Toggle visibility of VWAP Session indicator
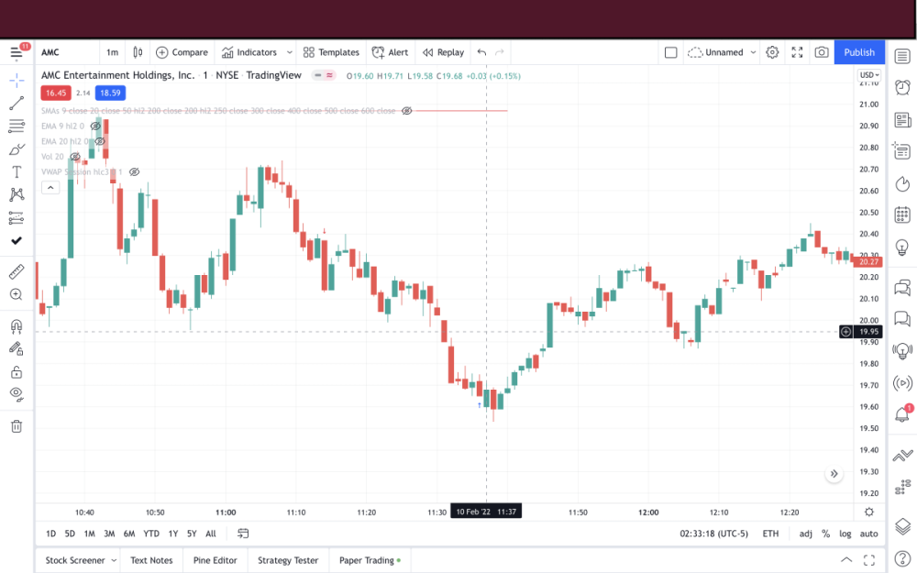This screenshot has height=573, width=917. [134, 171]
